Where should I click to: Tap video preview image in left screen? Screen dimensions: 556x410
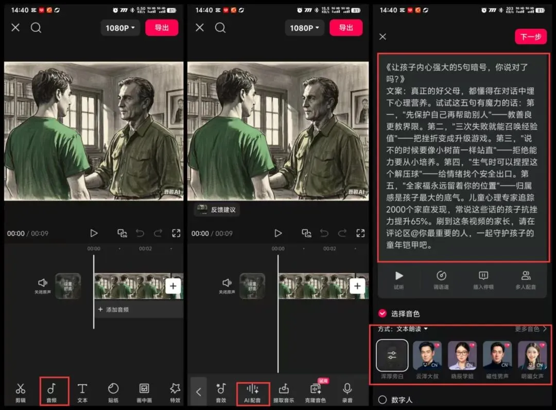click(x=94, y=131)
